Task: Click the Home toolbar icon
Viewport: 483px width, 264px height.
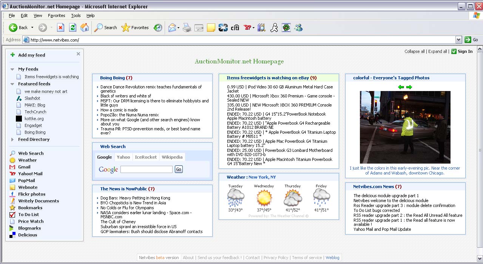Action: pos(85,28)
